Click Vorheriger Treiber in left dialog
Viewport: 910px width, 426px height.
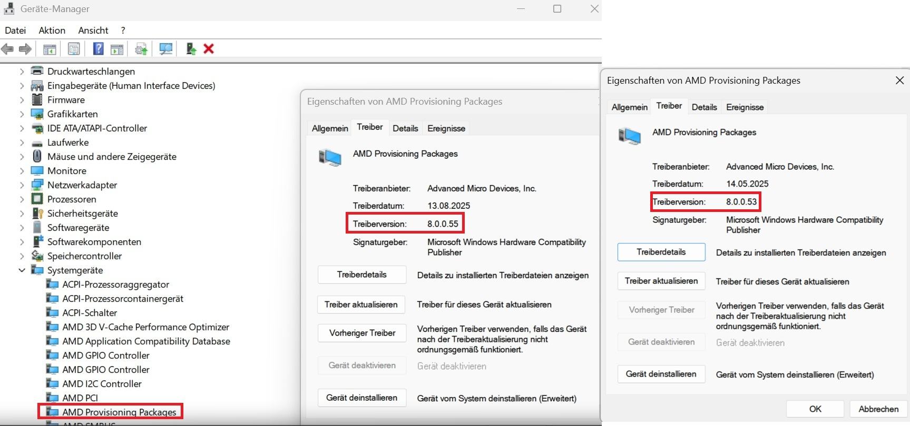(x=362, y=333)
